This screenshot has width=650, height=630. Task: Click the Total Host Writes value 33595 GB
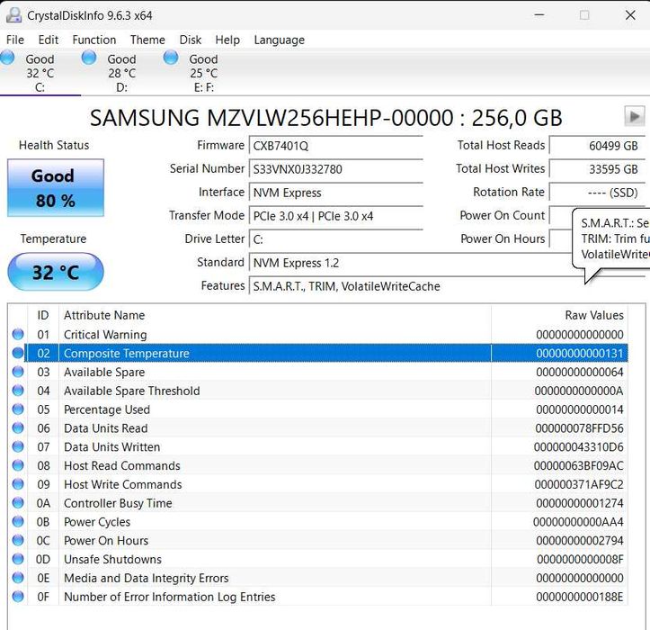click(x=597, y=169)
